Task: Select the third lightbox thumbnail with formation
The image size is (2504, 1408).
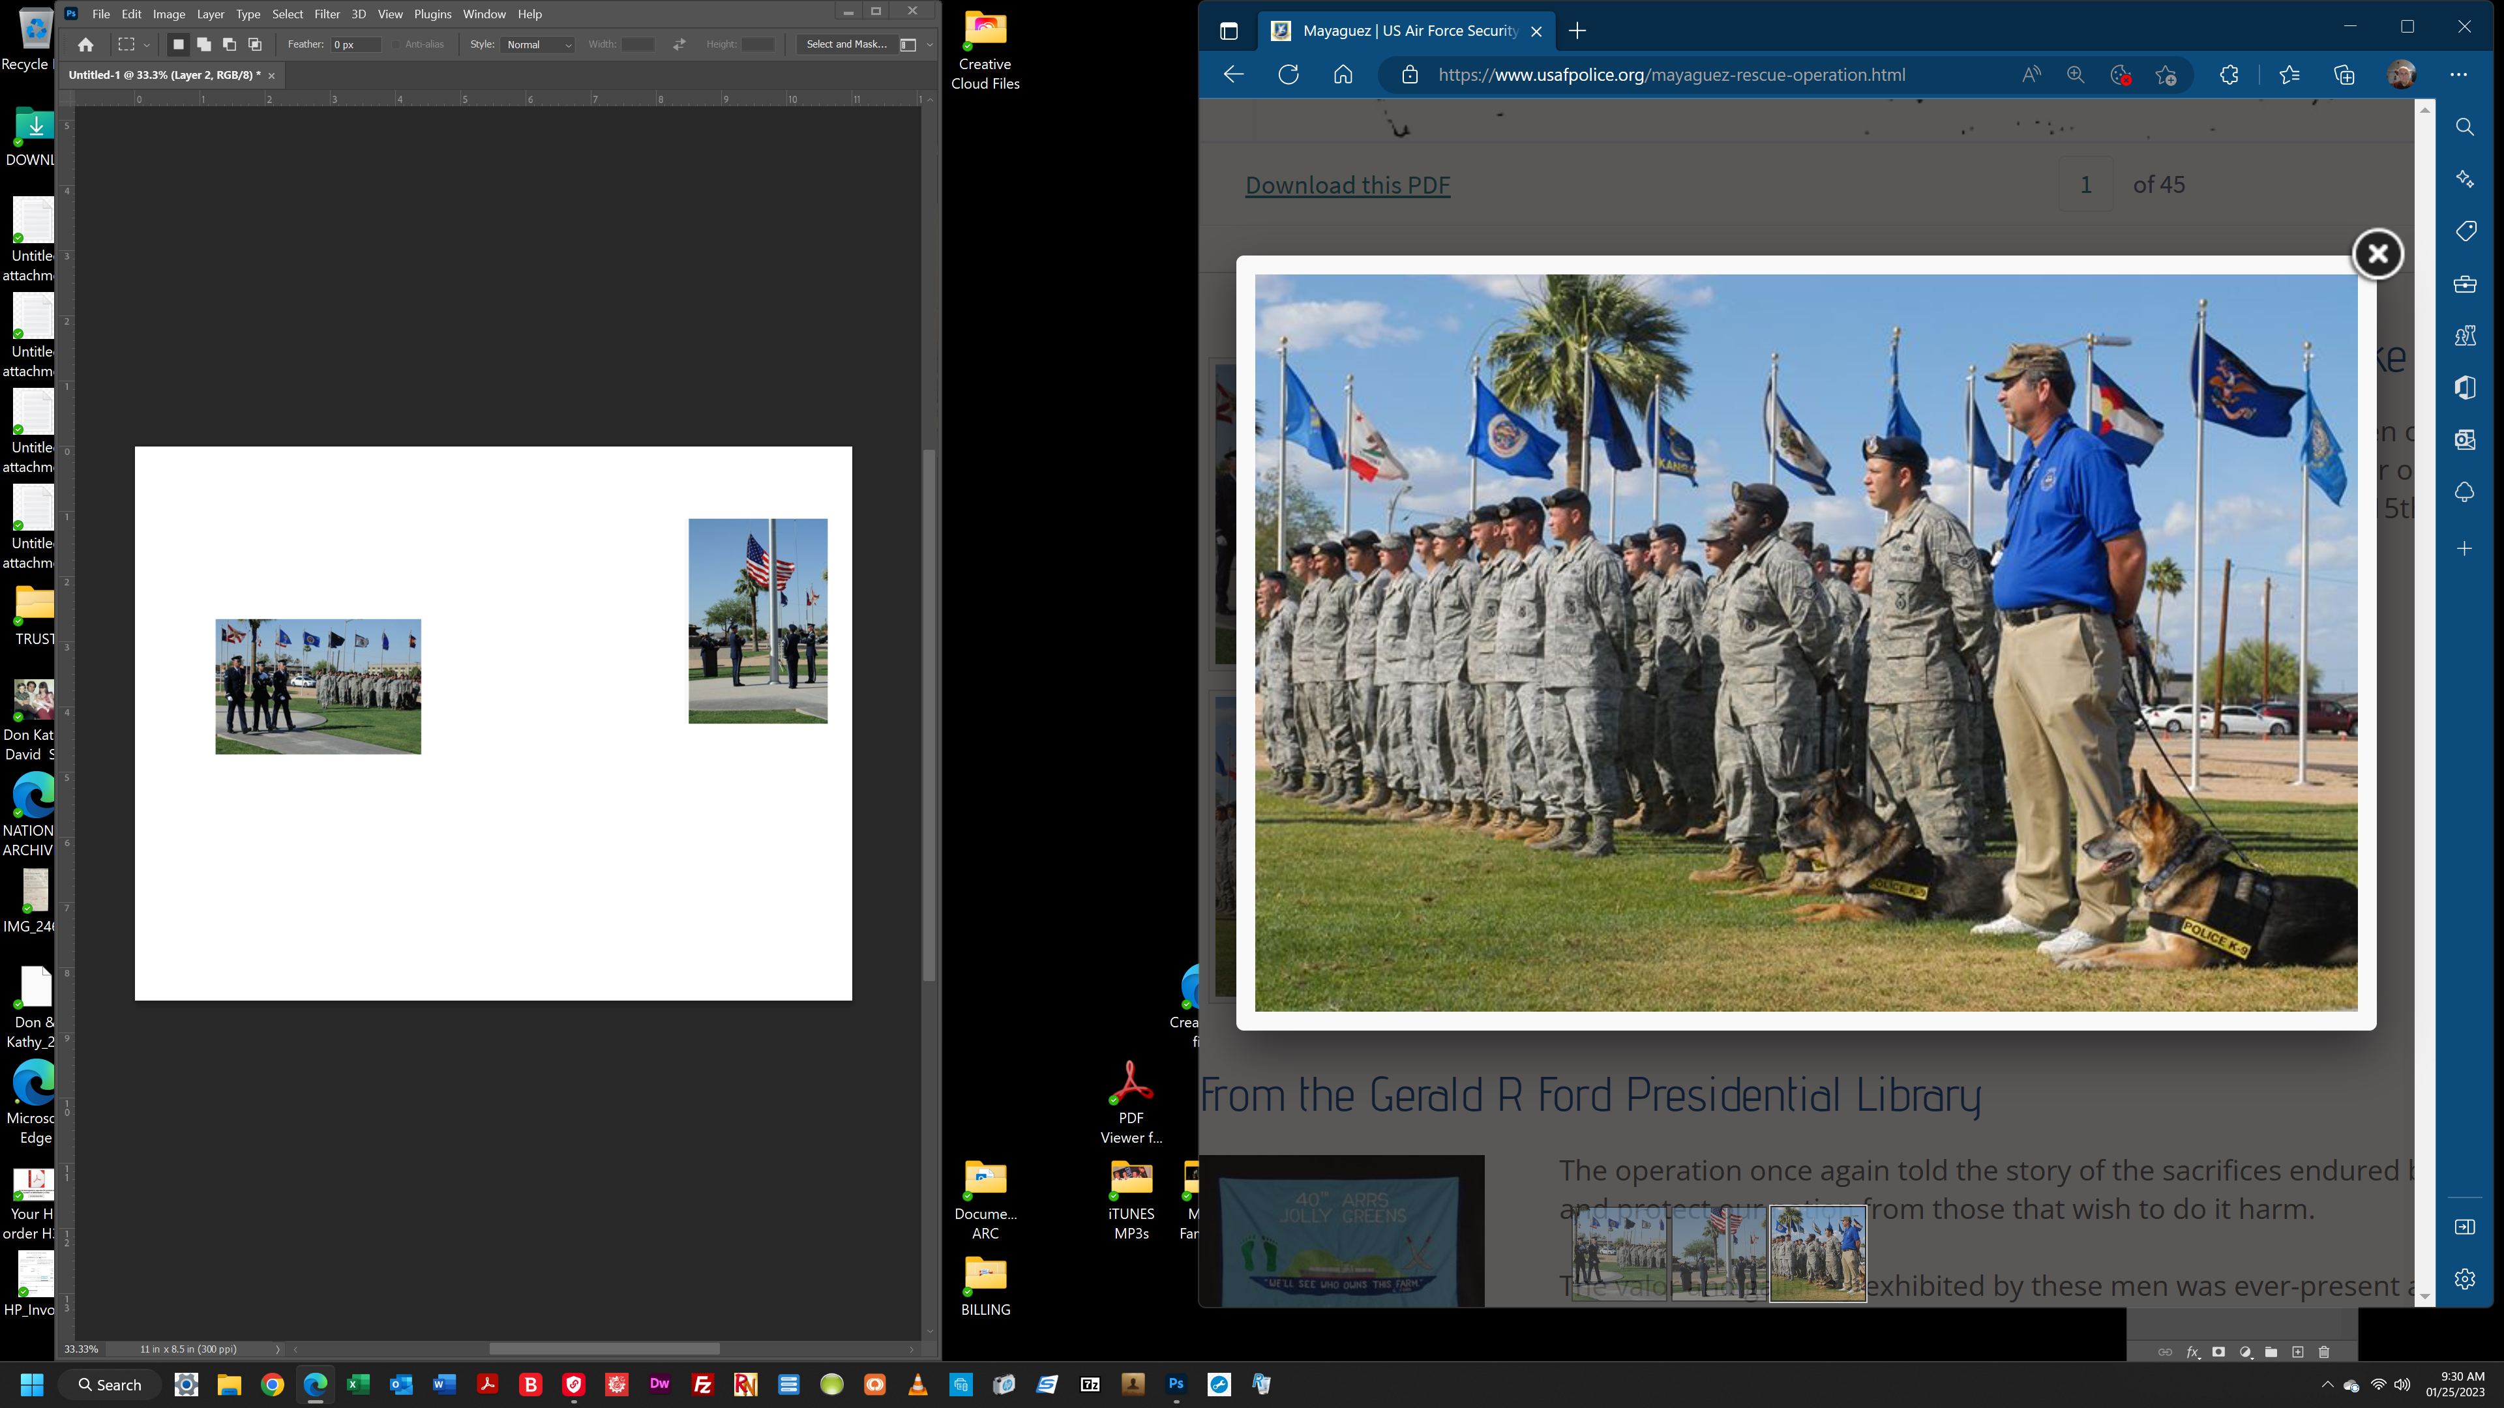Action: (1818, 1254)
